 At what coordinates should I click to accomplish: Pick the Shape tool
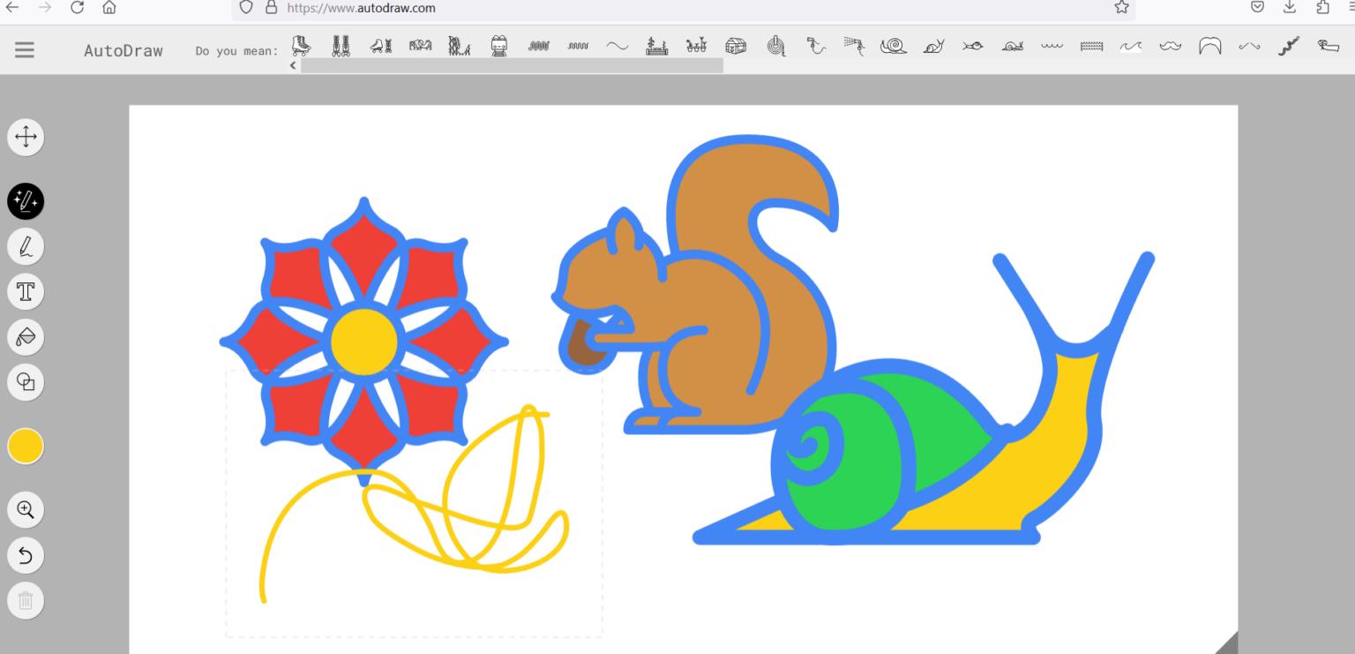26,381
